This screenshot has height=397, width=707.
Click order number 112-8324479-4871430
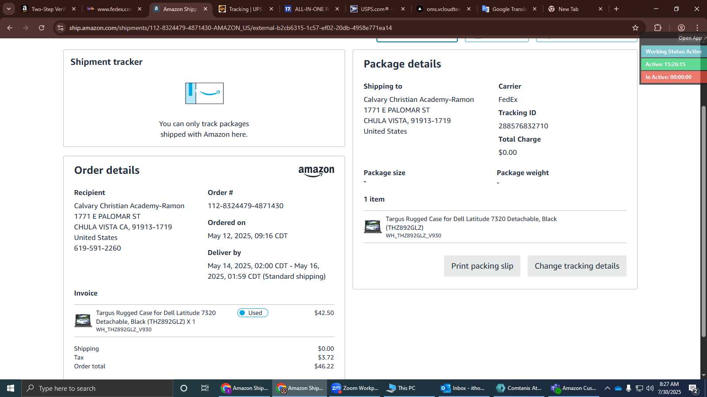(x=246, y=206)
